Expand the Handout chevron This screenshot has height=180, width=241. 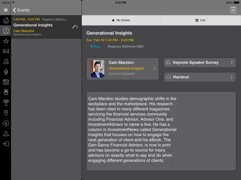231,77
